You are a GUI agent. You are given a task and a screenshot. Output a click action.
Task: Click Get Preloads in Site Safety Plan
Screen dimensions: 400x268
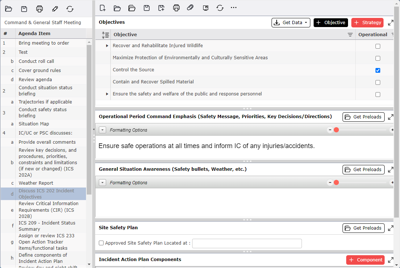coord(363,228)
